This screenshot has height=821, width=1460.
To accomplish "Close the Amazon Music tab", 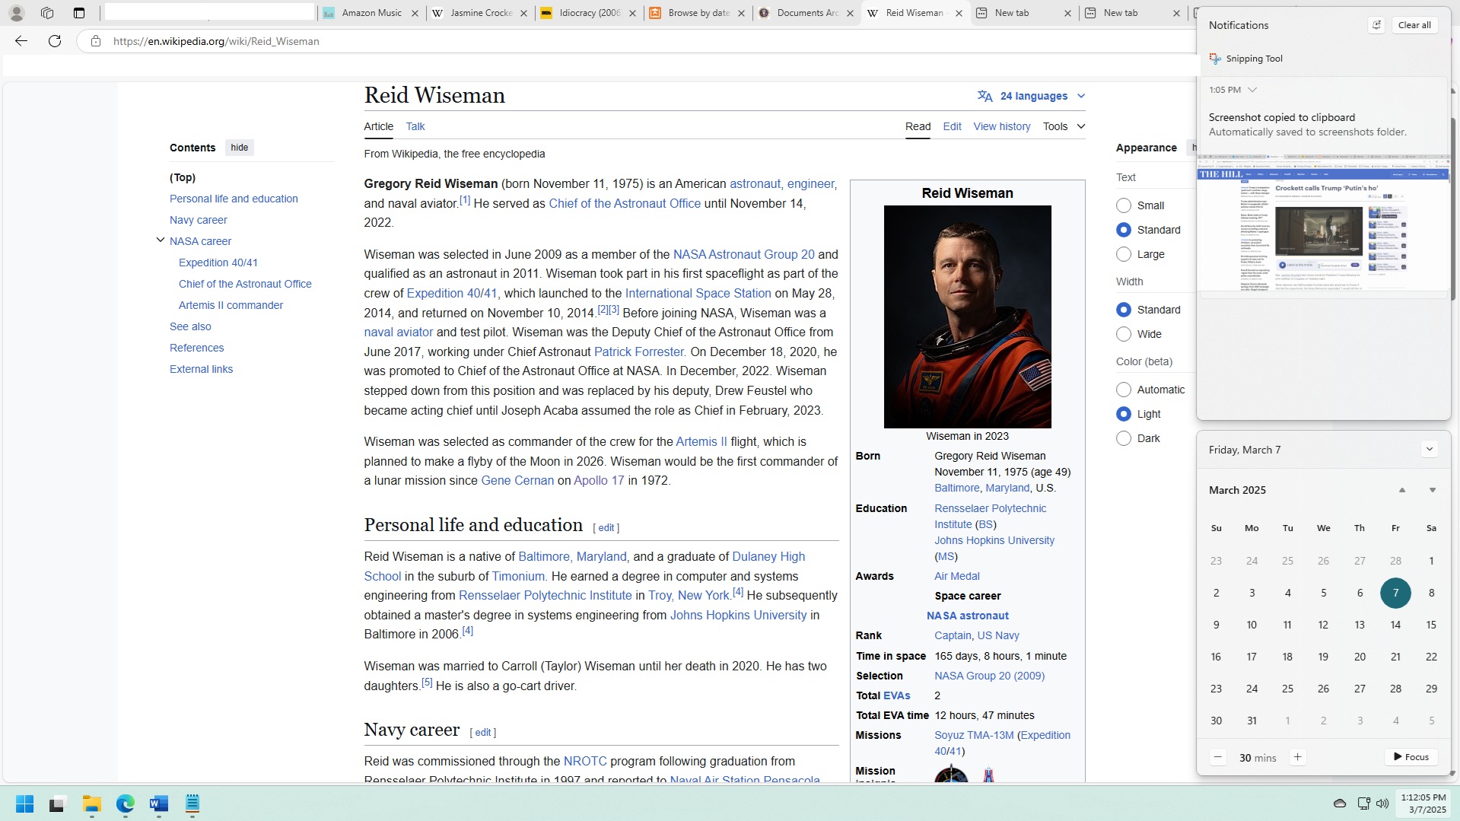I will (x=415, y=13).
